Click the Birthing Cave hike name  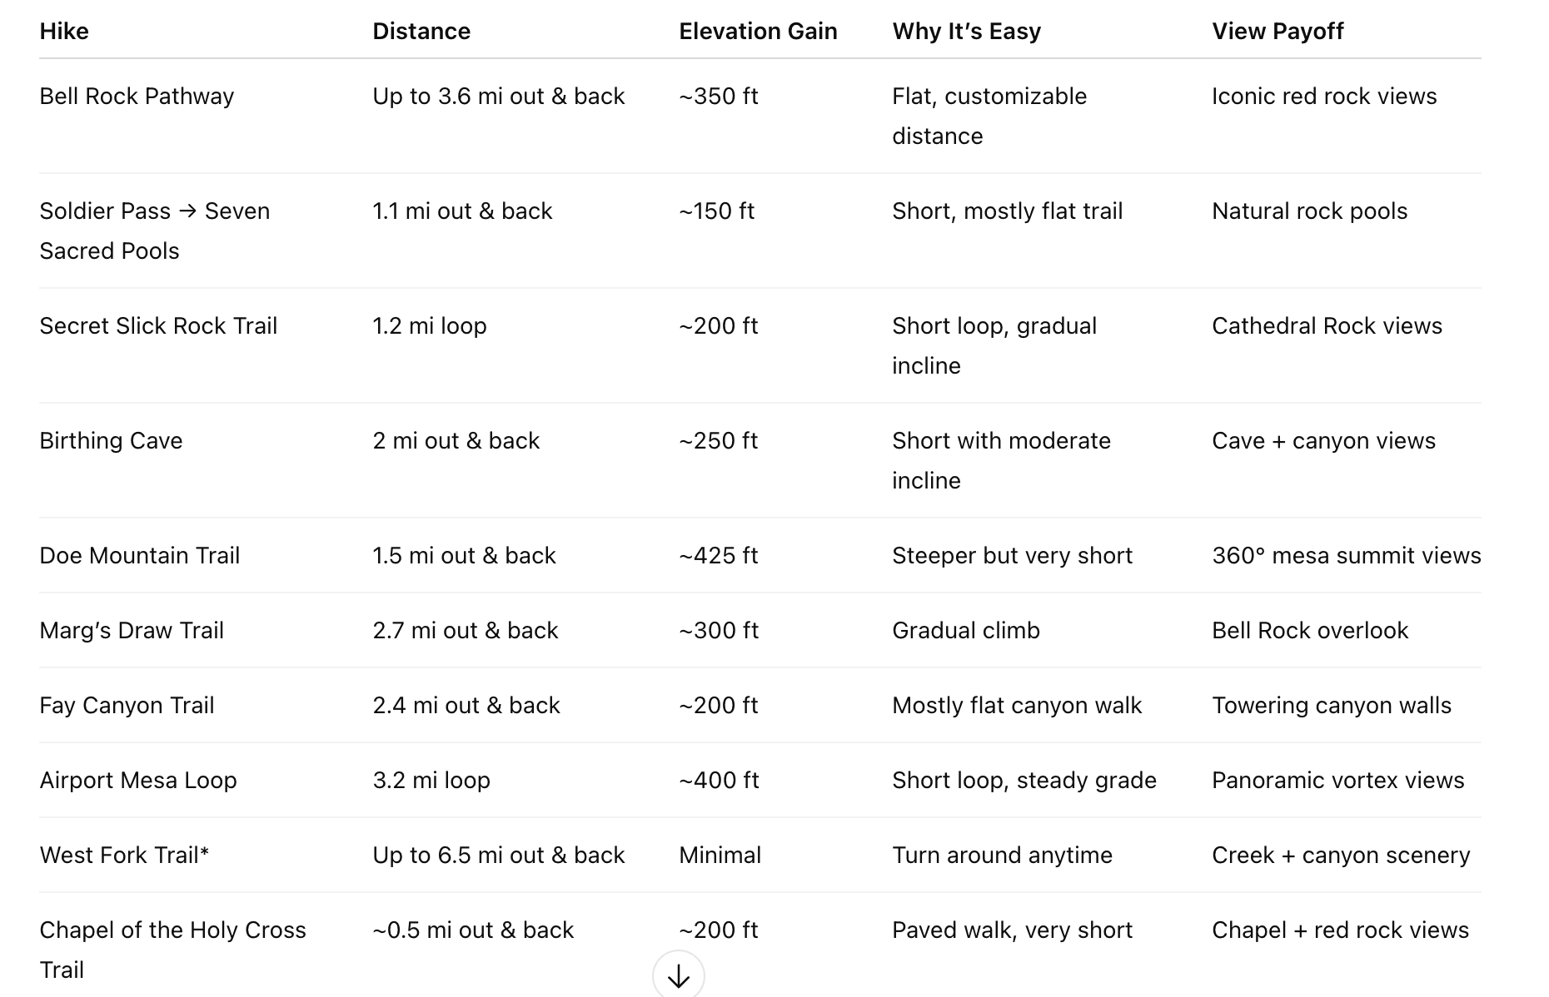tap(111, 441)
